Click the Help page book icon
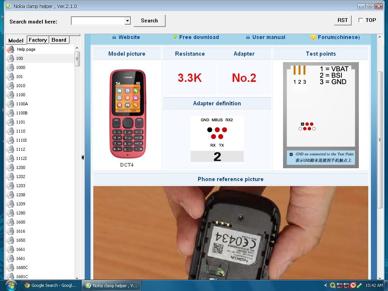 [10, 49]
